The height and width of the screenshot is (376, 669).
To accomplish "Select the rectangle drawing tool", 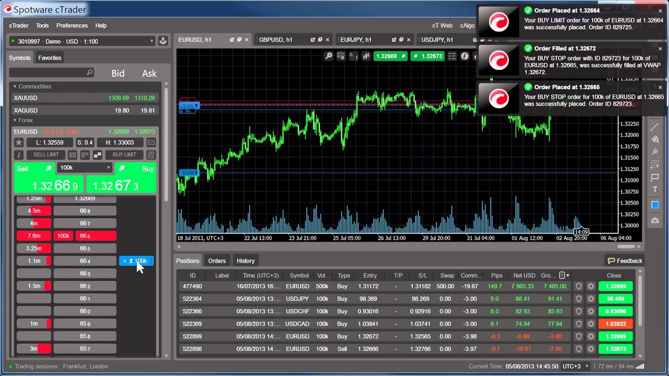I will pos(655,177).
